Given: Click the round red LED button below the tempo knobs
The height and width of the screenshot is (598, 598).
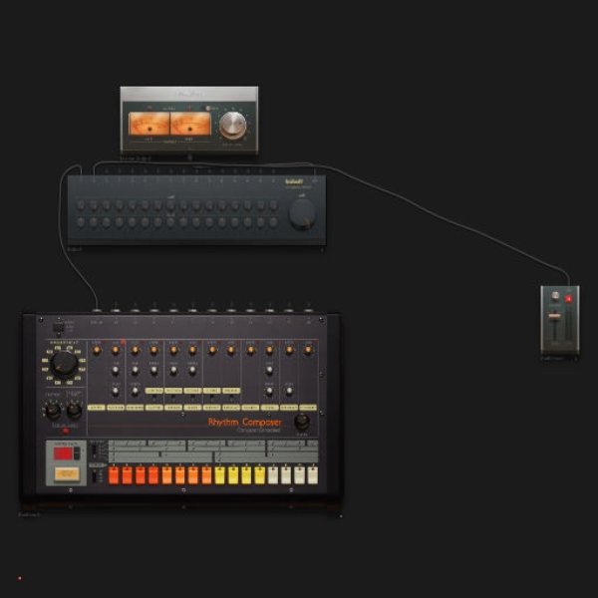Looking at the screenshot, I should point(65,431).
